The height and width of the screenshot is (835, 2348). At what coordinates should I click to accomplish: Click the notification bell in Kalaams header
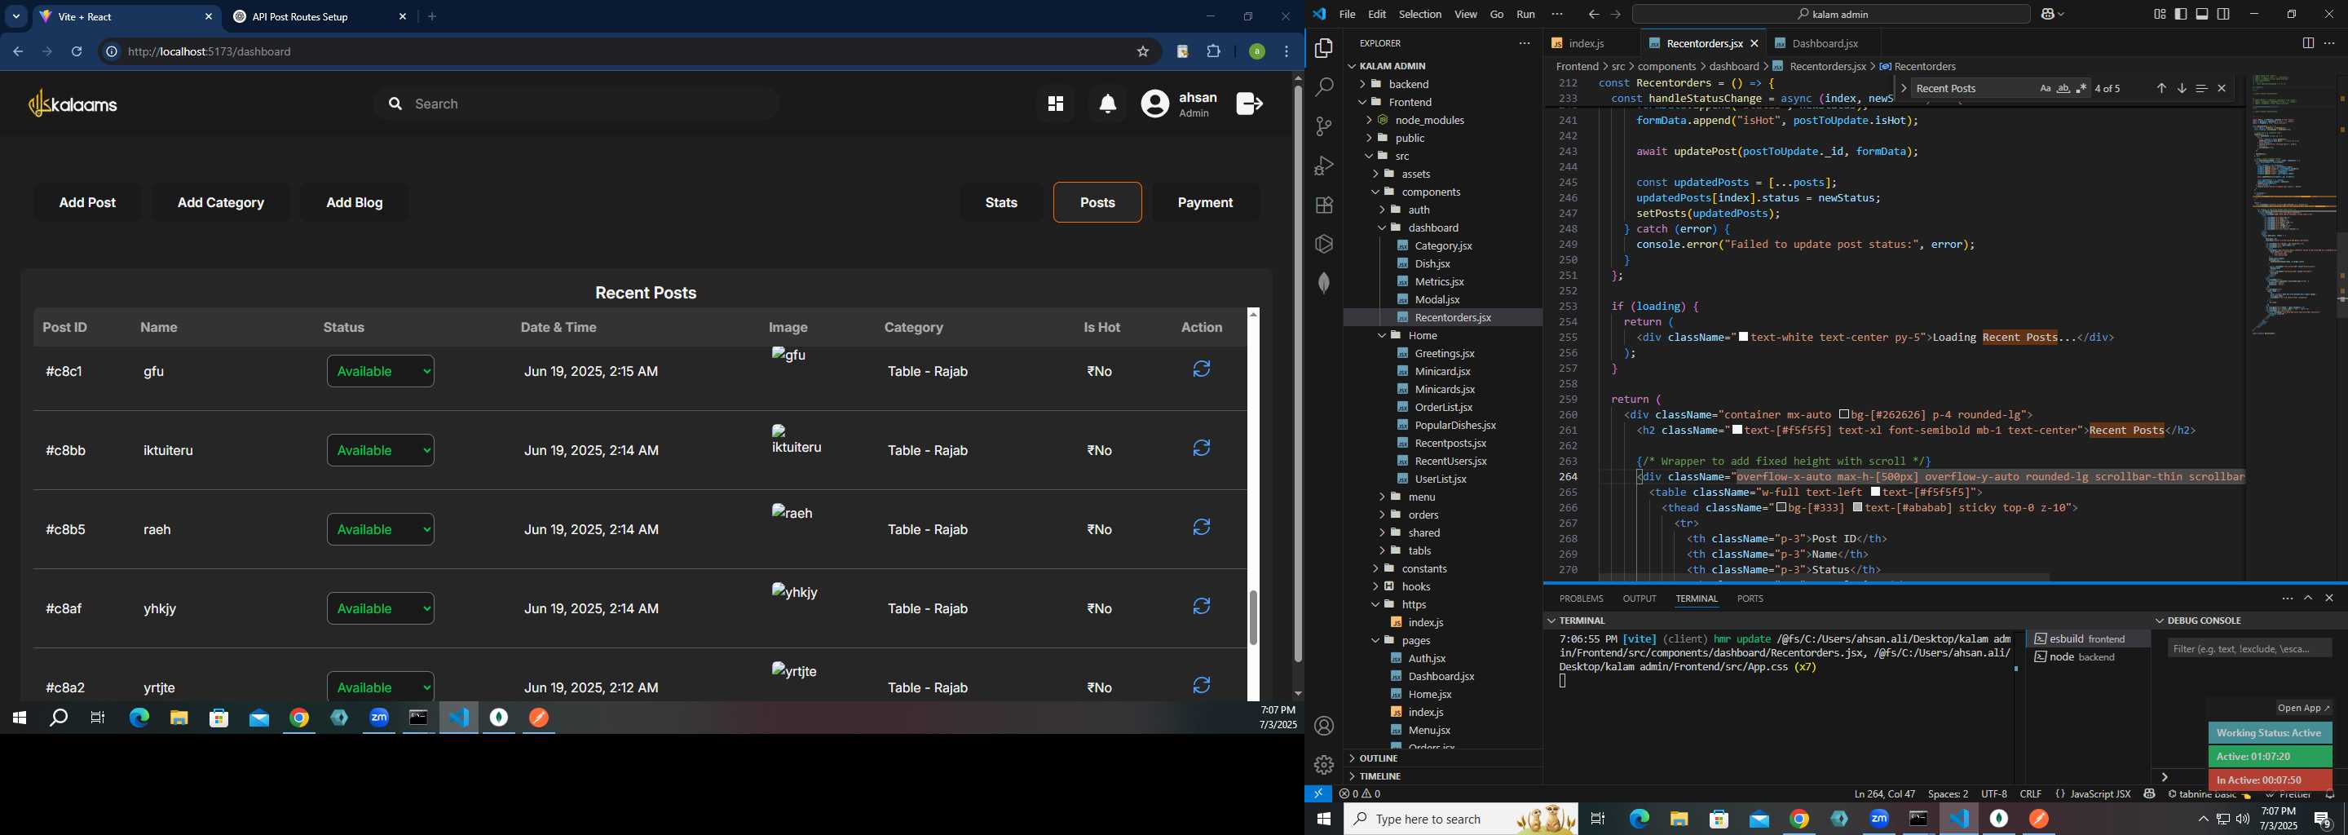tap(1109, 105)
